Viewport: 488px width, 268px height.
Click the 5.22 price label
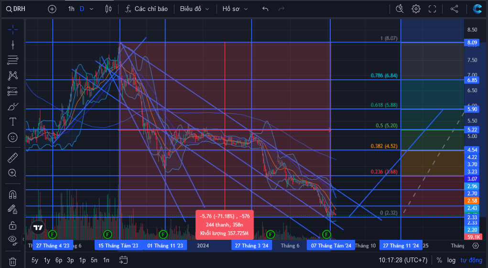coord(472,130)
